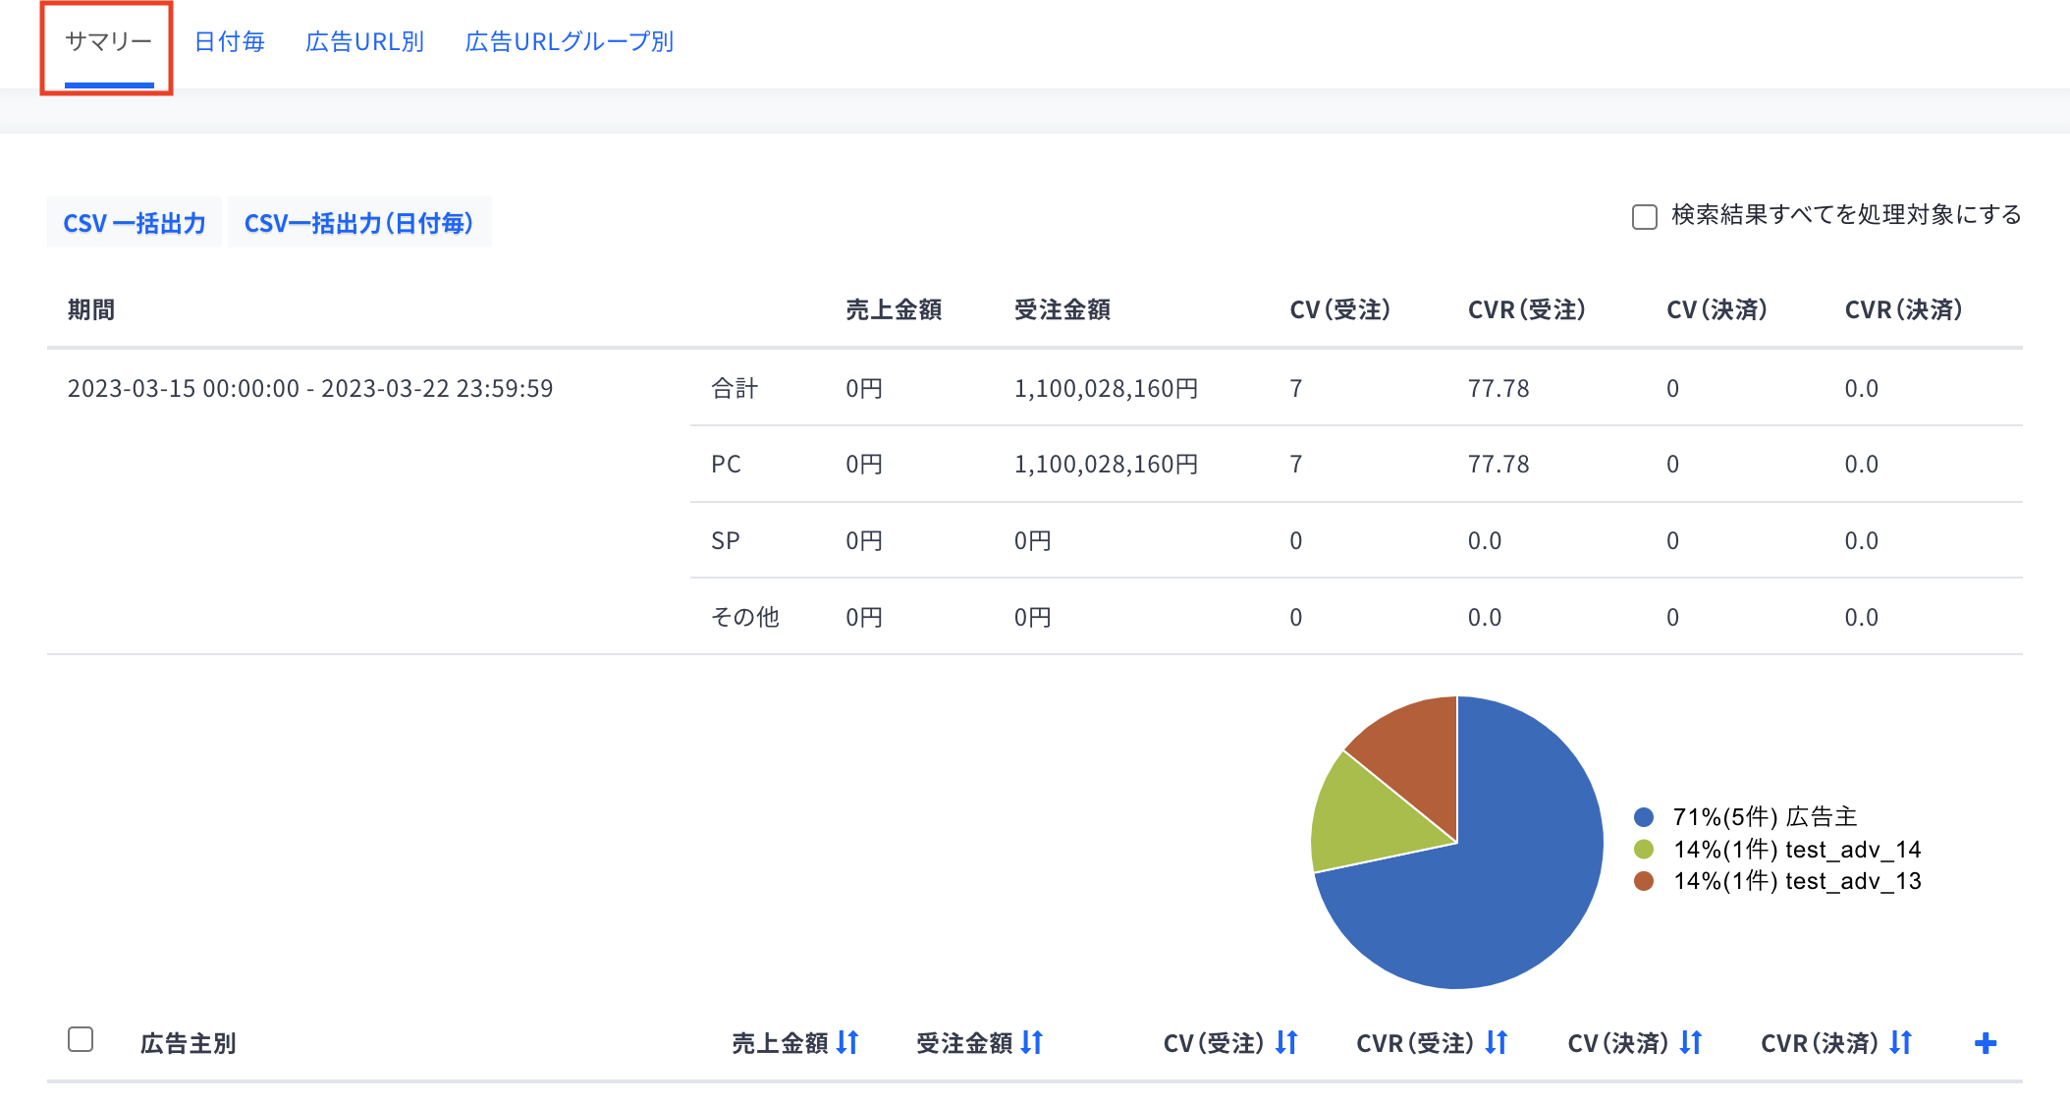Switch to the 日付毎 tab

point(230,41)
